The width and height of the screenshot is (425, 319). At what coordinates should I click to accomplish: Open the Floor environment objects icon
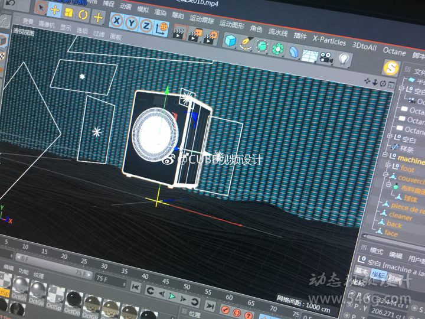[310, 55]
